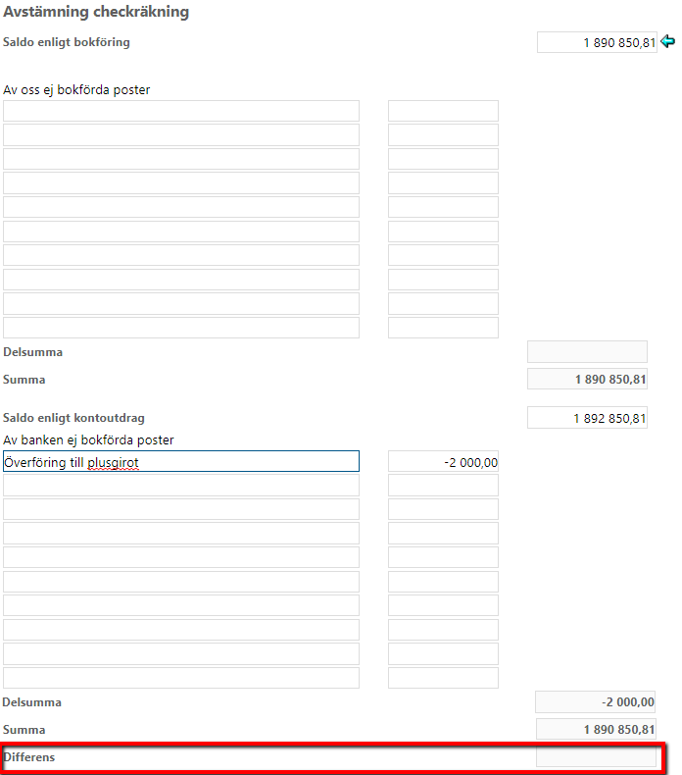Click first amount field under Av oss ej bokförda poster
This screenshot has height=775, width=682.
pos(443,111)
